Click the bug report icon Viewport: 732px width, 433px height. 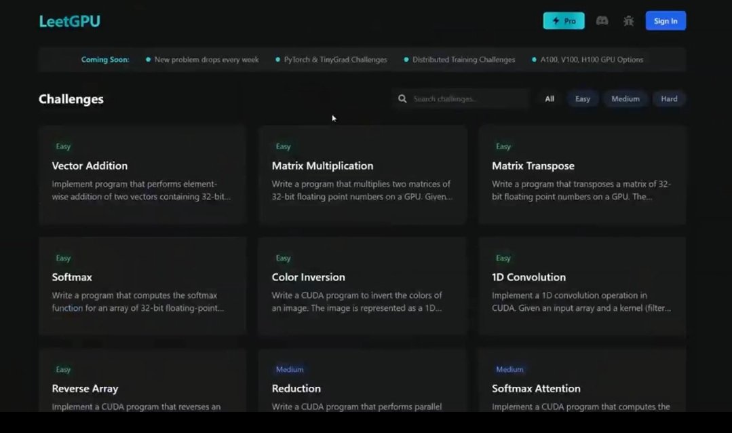point(628,21)
